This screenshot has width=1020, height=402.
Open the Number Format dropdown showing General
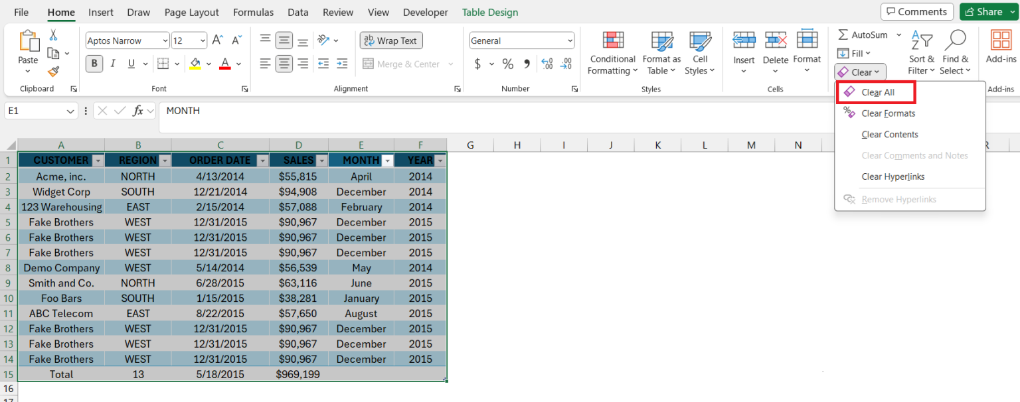pyautogui.click(x=521, y=40)
